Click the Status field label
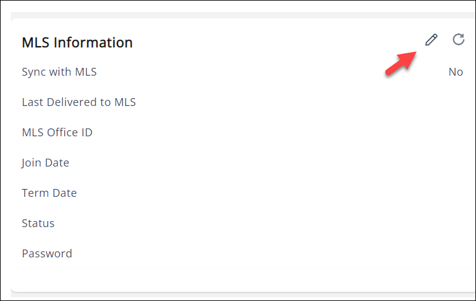The image size is (476, 301). click(x=38, y=223)
